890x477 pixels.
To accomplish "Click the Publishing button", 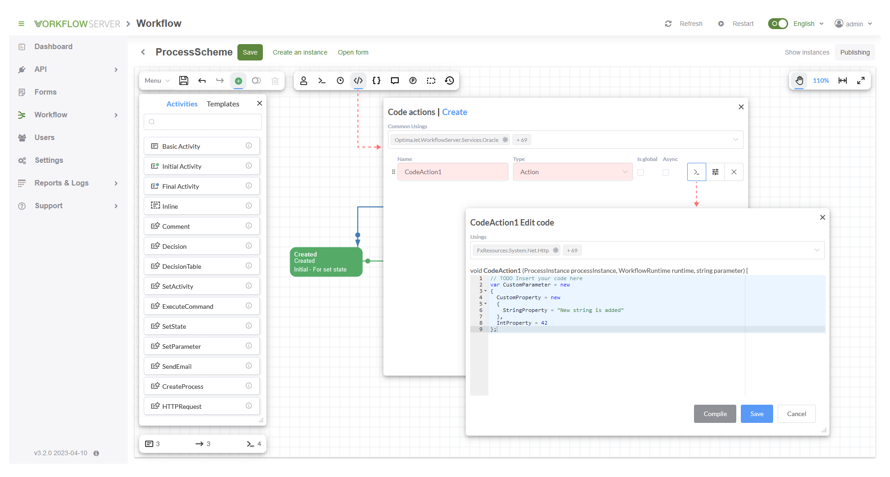I will 855,52.
